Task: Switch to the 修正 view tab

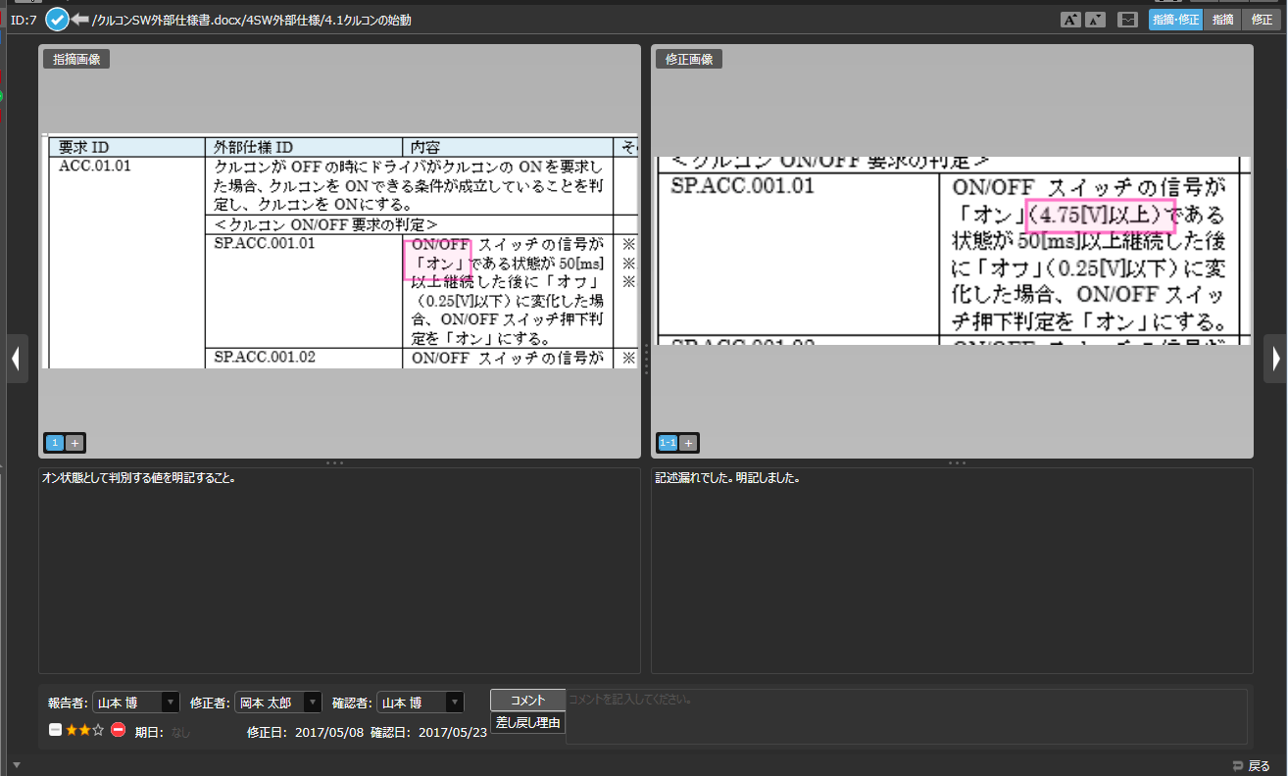Action: click(1262, 19)
